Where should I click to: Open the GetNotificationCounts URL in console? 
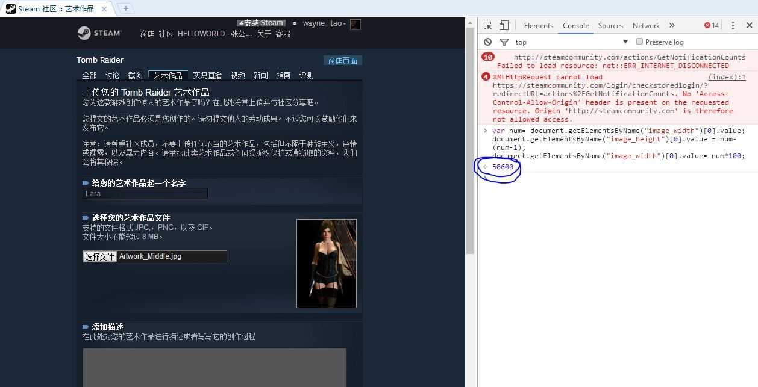(x=630, y=57)
